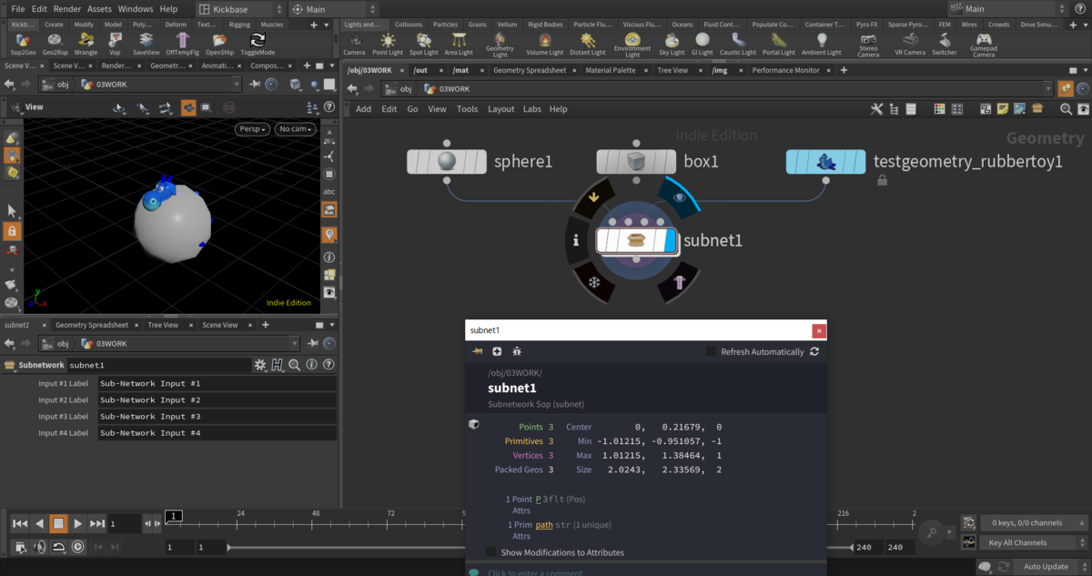This screenshot has height=576, width=1092.
Task: Click the ToggleMode shelf tool
Action: click(x=258, y=44)
